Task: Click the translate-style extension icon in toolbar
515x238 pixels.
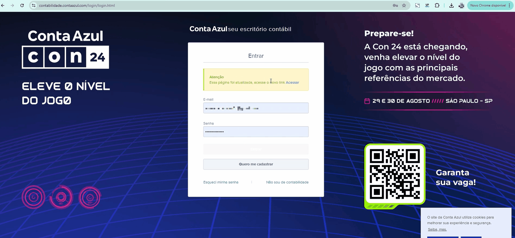Action: pyautogui.click(x=427, y=6)
